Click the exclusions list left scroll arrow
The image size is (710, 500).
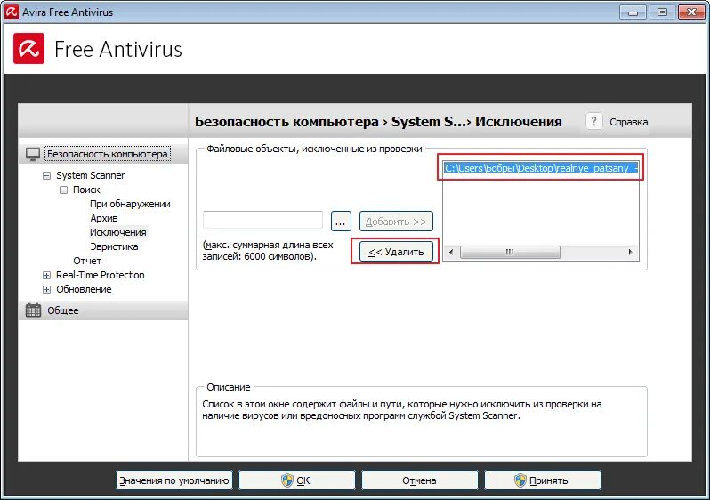[451, 253]
